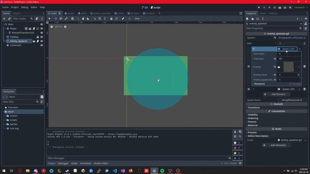
Task: Toggle visibility of Player node
Action: 42,29
